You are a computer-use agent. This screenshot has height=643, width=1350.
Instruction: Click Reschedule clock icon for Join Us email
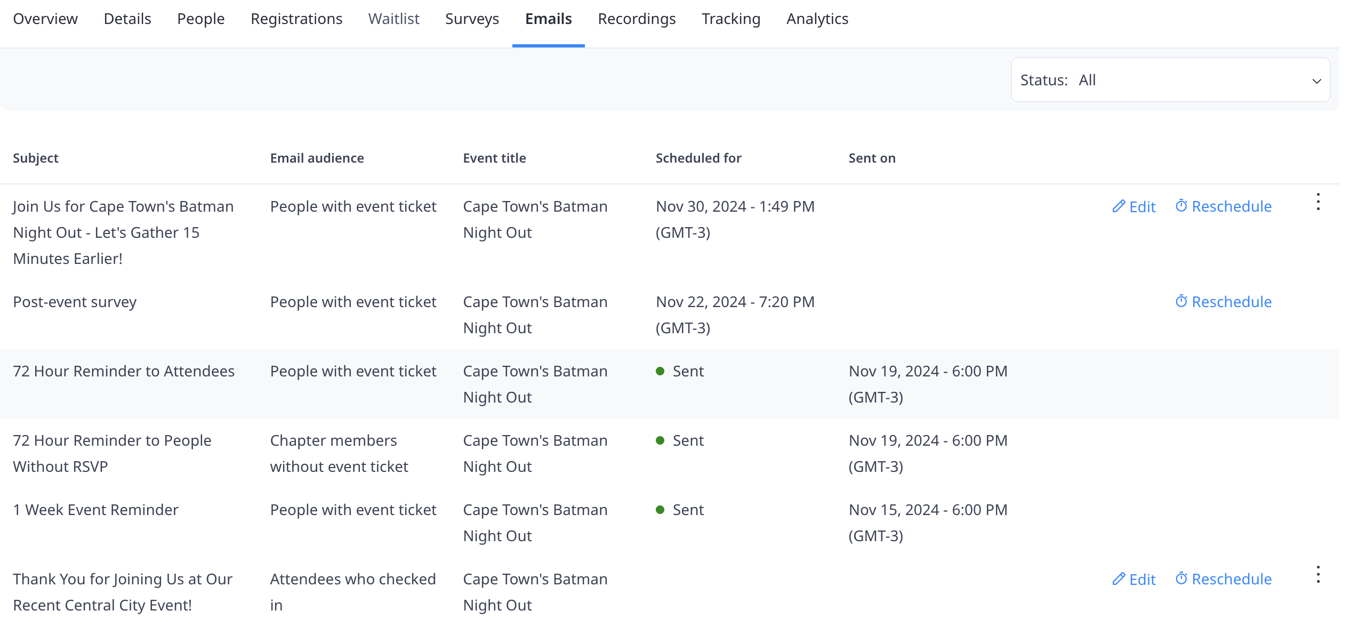[x=1181, y=206]
